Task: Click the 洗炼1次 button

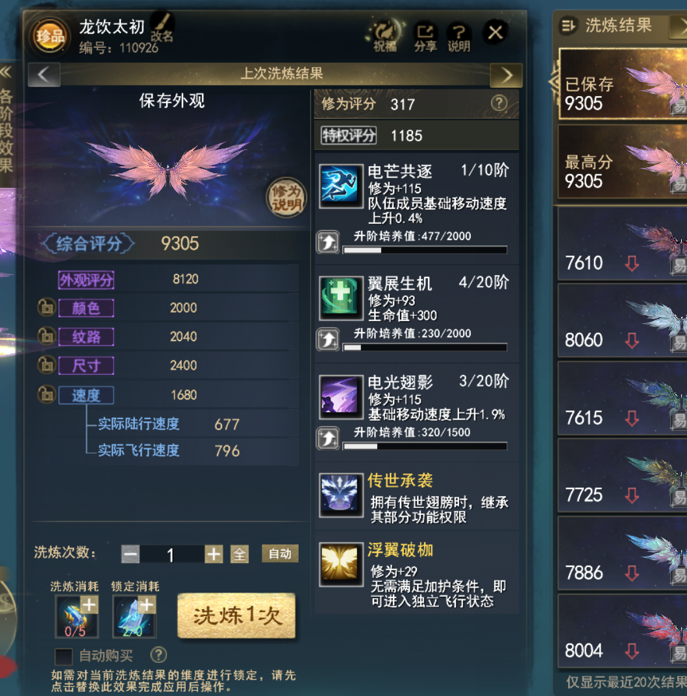Action: click(x=236, y=616)
